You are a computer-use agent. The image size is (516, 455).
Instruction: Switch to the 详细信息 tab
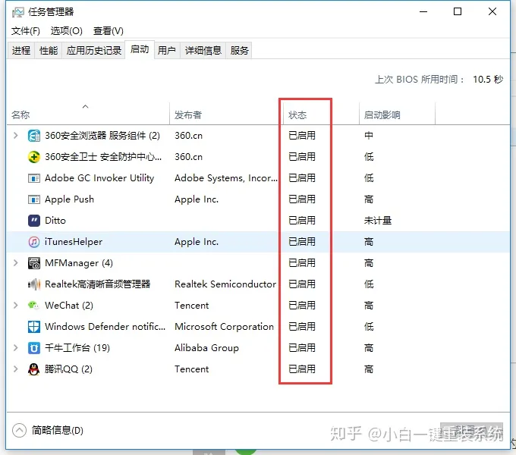pos(203,50)
